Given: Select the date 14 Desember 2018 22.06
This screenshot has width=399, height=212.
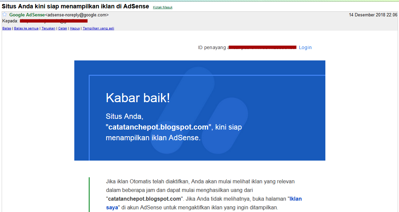Looking at the screenshot, I should click(x=373, y=15).
